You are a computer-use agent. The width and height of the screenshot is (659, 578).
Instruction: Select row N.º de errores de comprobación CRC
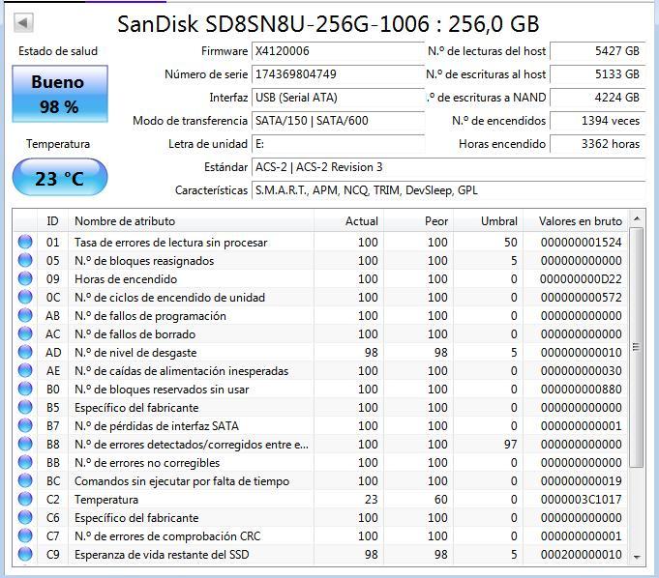[x=321, y=536]
